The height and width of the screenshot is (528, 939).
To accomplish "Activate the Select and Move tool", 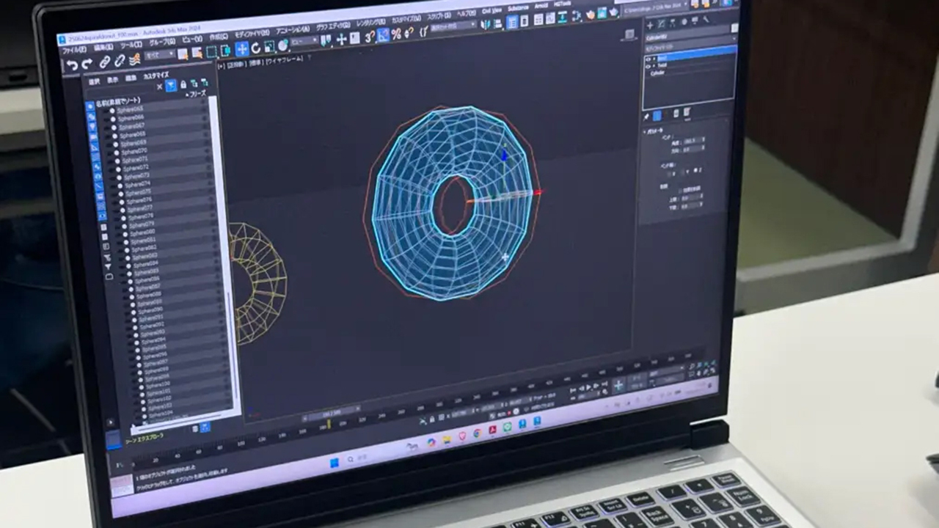I will click(x=241, y=49).
